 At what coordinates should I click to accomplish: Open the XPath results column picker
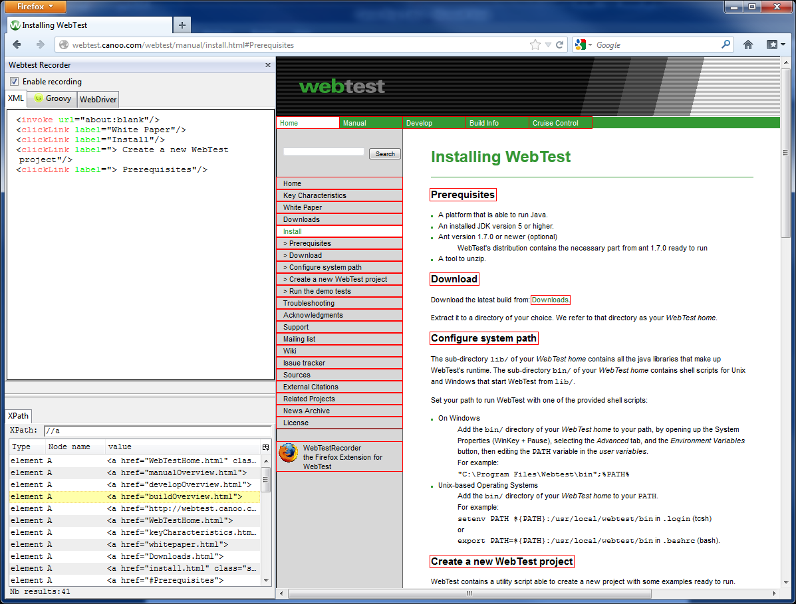(x=265, y=447)
